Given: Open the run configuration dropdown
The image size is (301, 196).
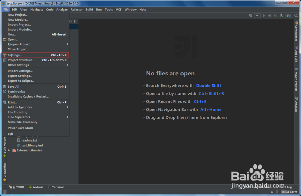Looking at the screenshot, I should [x=257, y=16].
